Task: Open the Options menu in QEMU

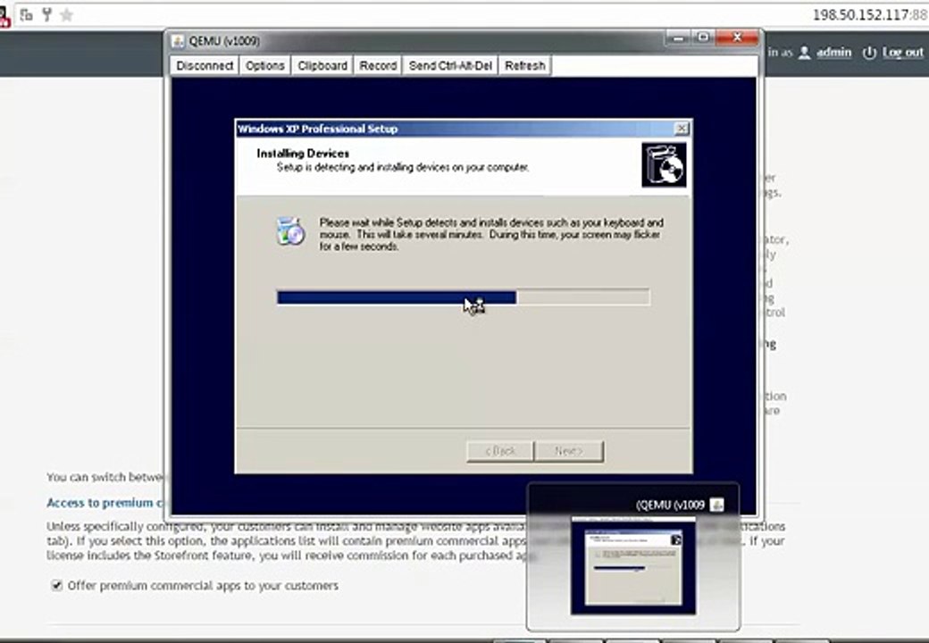Action: [x=264, y=66]
